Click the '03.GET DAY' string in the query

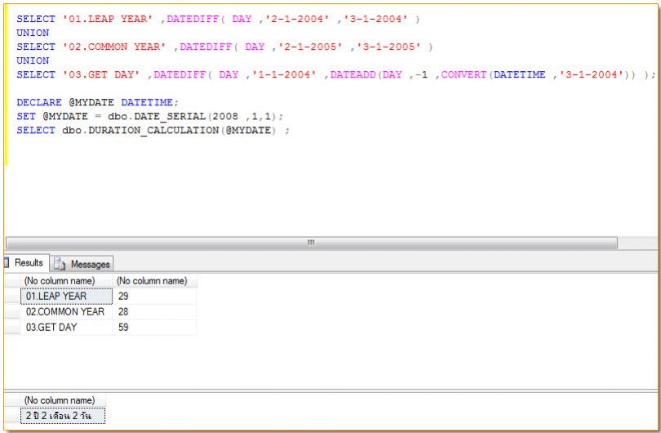coord(100,74)
